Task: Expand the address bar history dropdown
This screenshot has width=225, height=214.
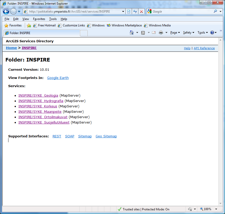Action: coord(123,12)
